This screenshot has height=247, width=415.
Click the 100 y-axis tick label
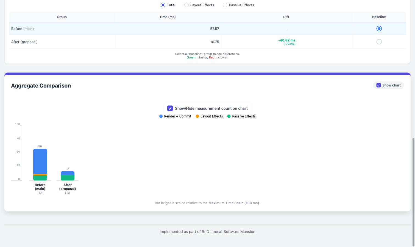[18, 124]
